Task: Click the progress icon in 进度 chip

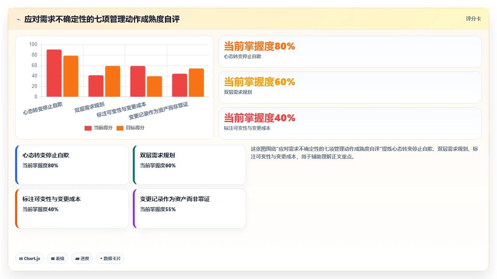Action: click(77, 259)
